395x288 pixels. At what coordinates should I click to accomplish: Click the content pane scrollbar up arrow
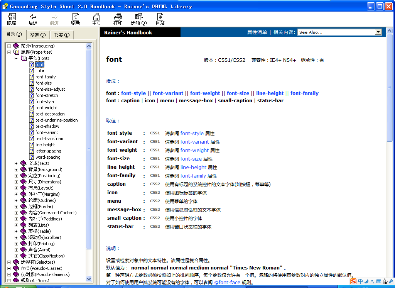coord(389,31)
